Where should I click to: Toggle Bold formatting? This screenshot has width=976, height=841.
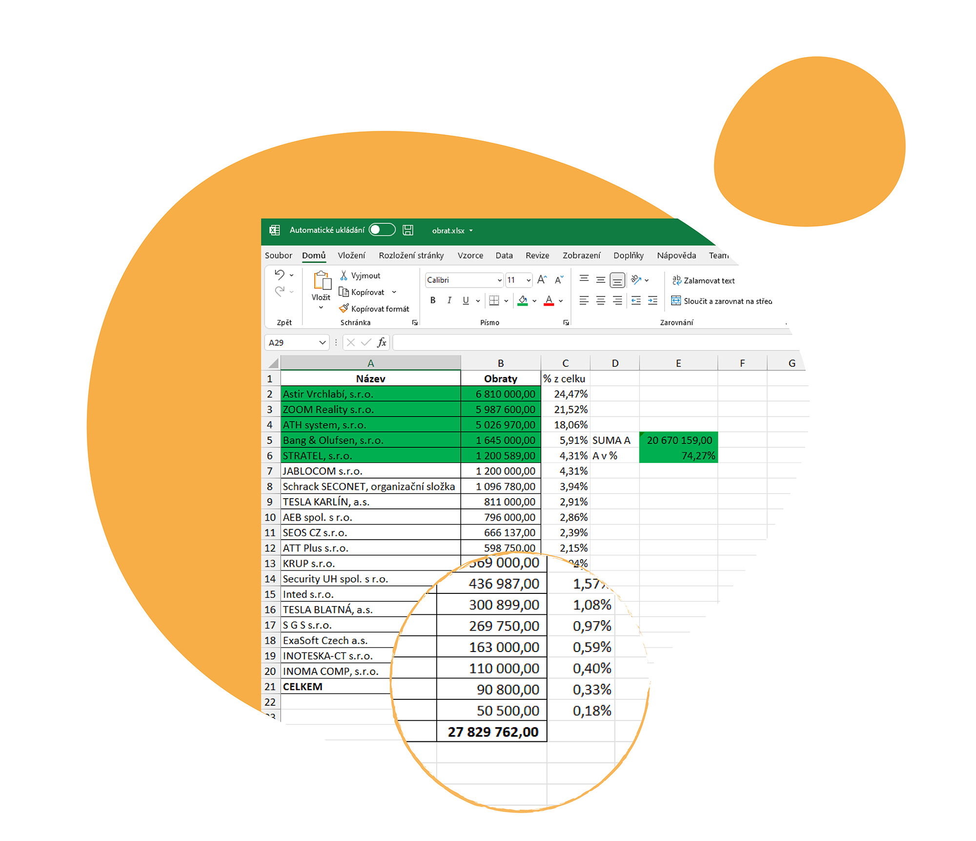tap(433, 301)
